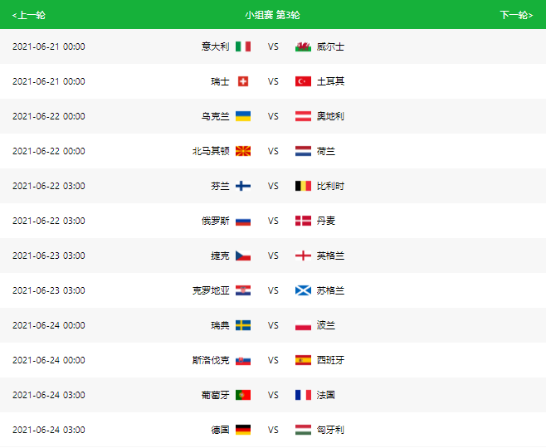The image size is (546, 448).
Task: Click the Scotland flag icon
Action: (x=303, y=290)
